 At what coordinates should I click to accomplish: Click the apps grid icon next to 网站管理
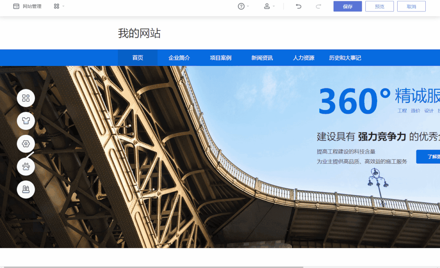56,6
